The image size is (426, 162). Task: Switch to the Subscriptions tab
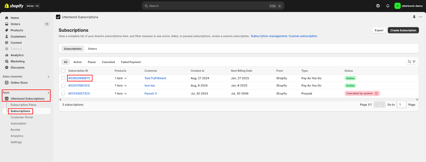click(x=73, y=49)
